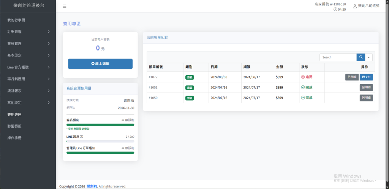Click the LINE 訊息 usage progress bar
389x189 pixels.
(100, 142)
